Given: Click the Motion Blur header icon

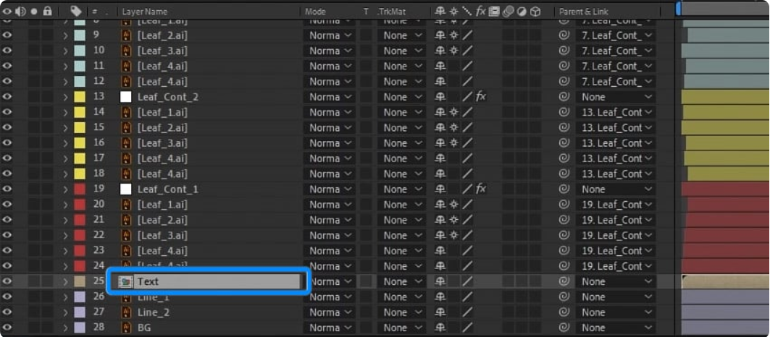Looking at the screenshot, I should [508, 12].
